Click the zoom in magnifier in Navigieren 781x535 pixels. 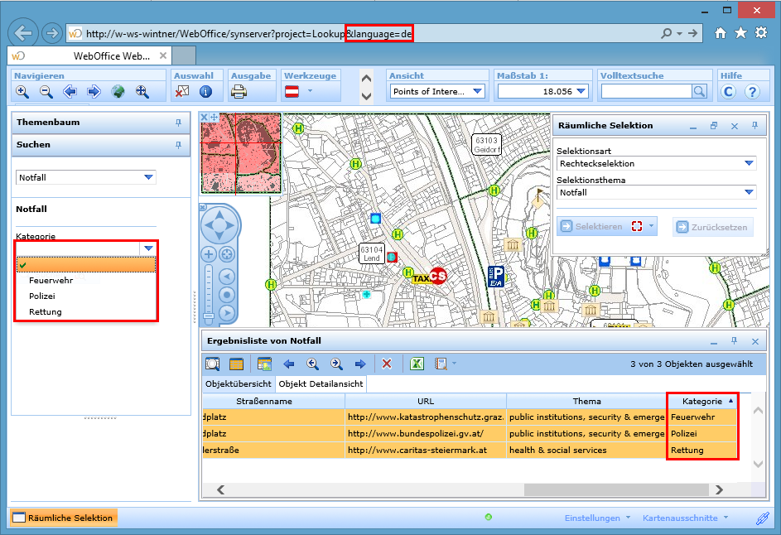click(x=22, y=92)
